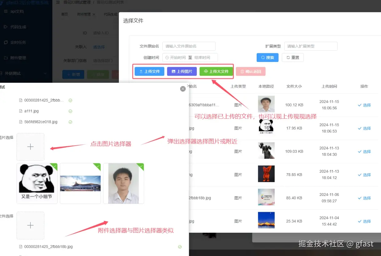Click the plus box beside 图片选择

pyautogui.click(x=30, y=147)
